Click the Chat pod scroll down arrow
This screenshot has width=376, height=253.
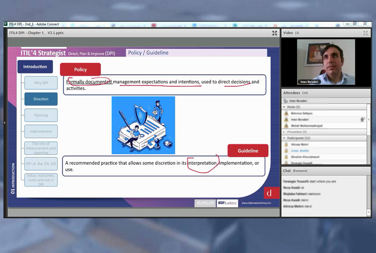[369, 212]
